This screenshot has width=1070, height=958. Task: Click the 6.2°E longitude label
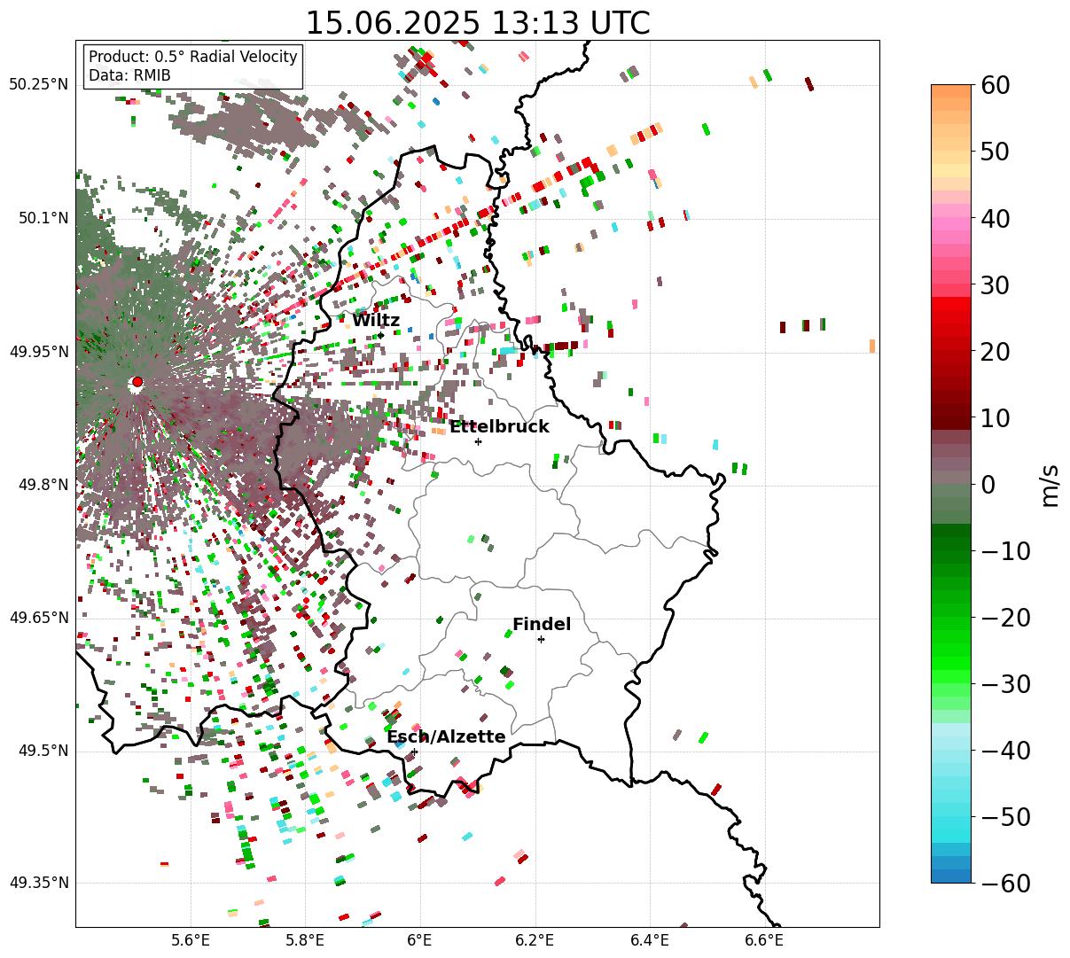pyautogui.click(x=535, y=941)
